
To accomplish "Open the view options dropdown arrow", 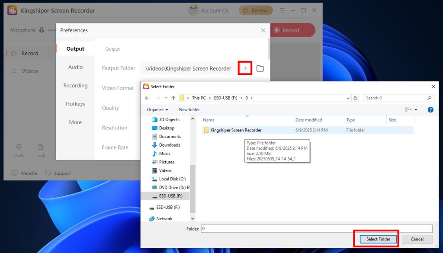I will [x=416, y=109].
